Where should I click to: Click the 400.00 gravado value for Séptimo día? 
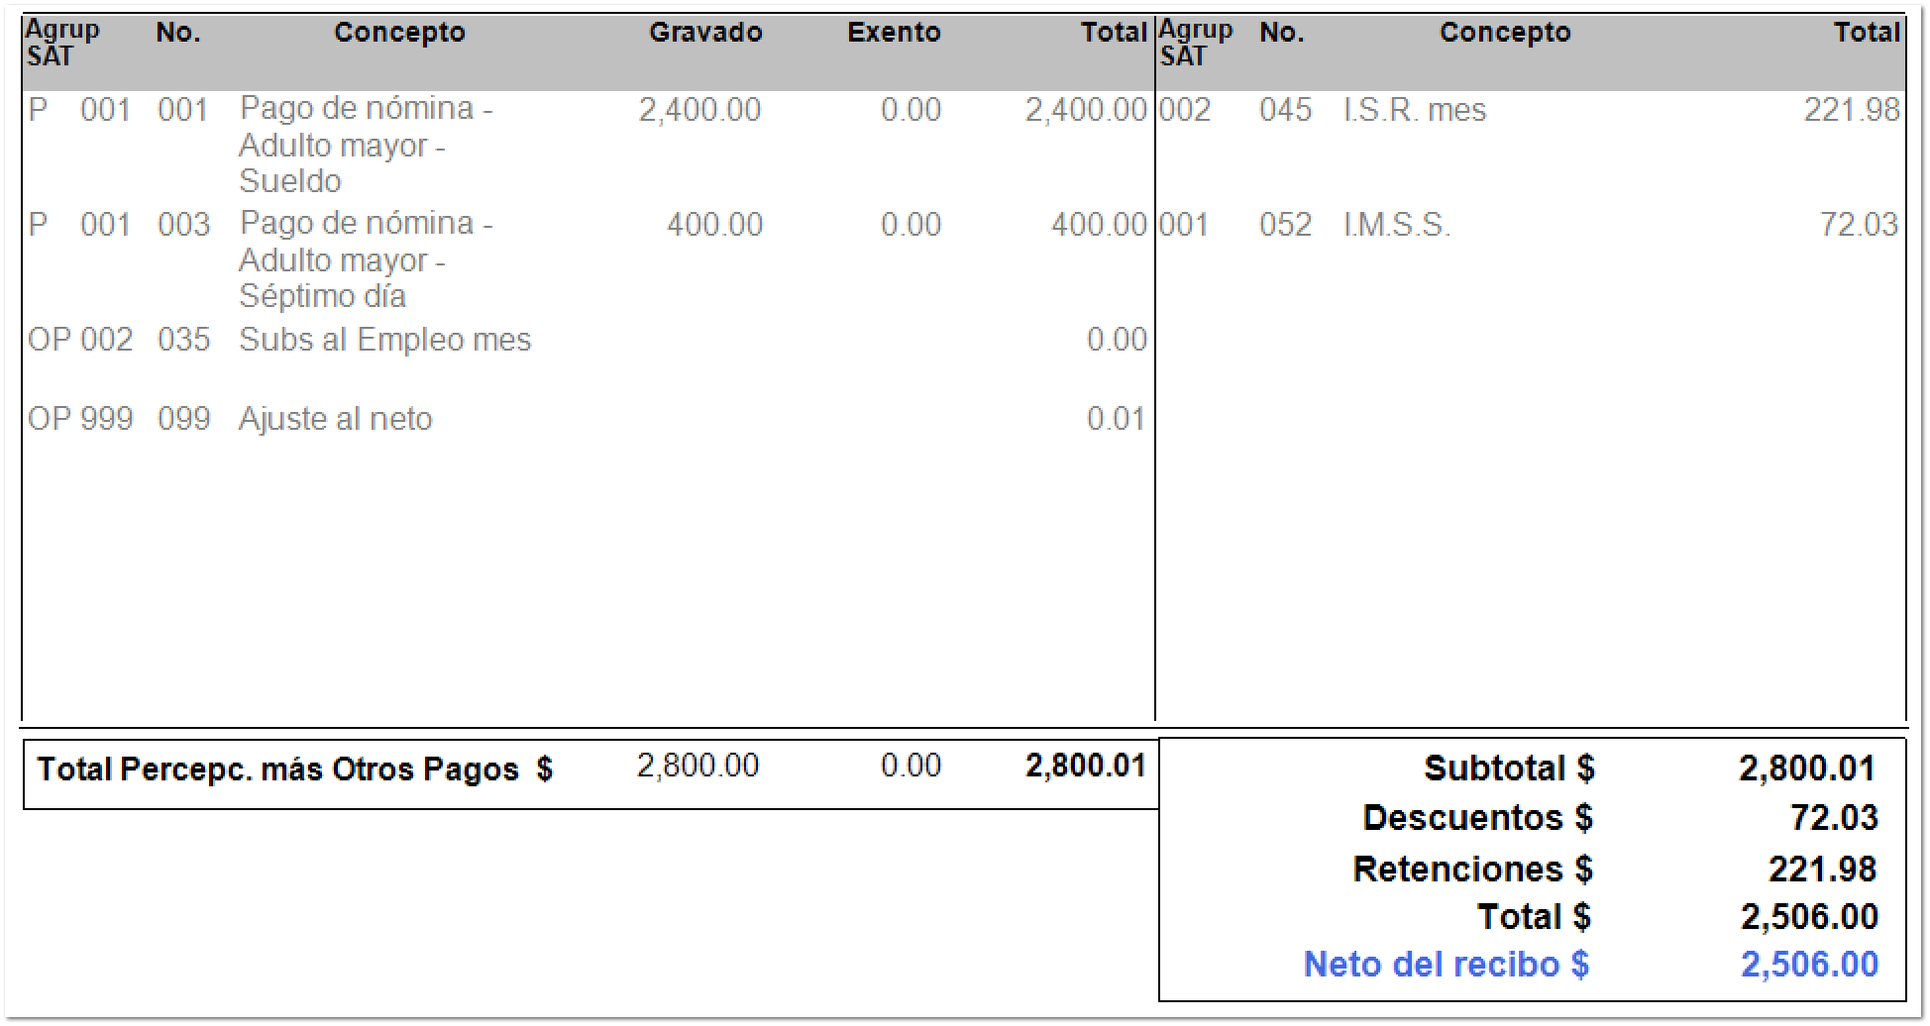point(714,225)
